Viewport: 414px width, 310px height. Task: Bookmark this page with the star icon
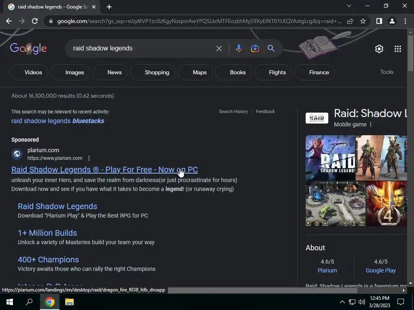pyautogui.click(x=363, y=21)
